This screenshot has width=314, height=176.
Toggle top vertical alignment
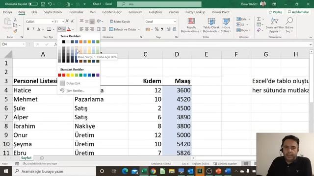click(x=81, y=21)
